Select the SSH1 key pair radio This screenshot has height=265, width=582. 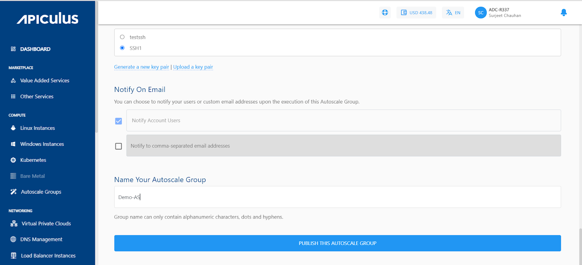[122, 48]
